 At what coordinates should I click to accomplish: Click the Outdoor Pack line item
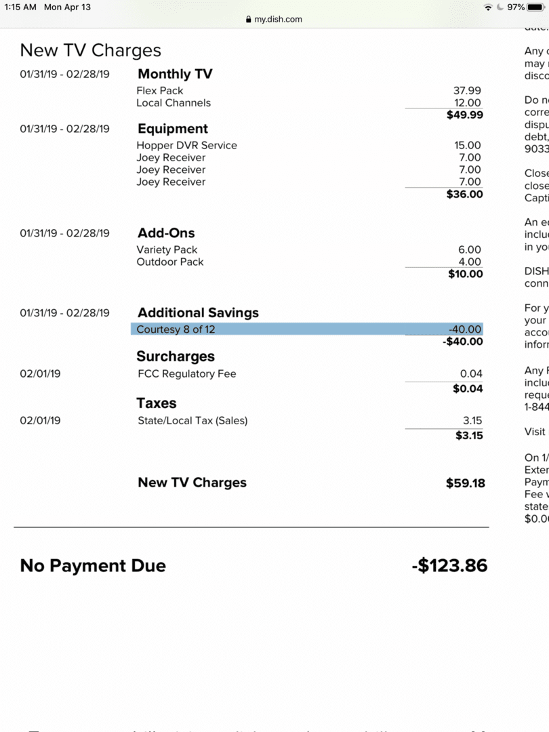pos(170,262)
